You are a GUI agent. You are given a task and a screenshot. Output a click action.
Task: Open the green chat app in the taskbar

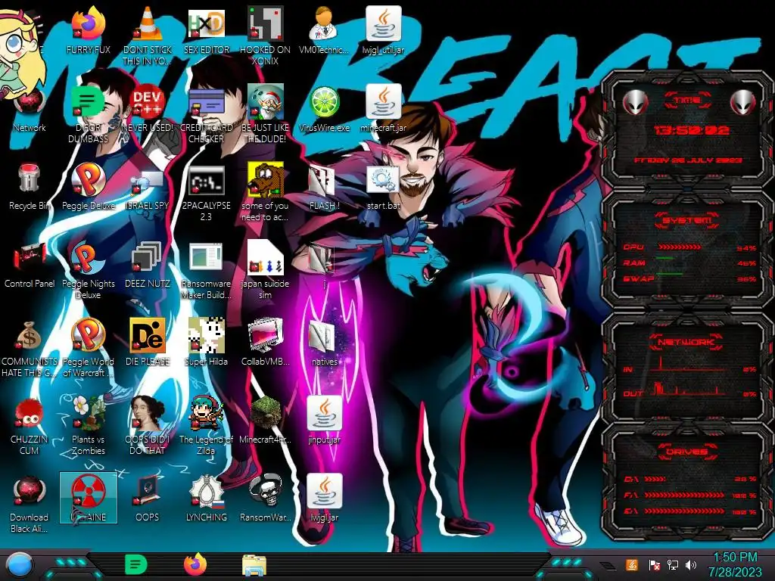pos(136,565)
